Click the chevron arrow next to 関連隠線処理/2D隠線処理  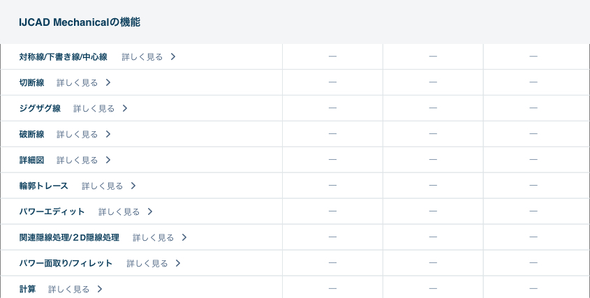pyautogui.click(x=184, y=237)
